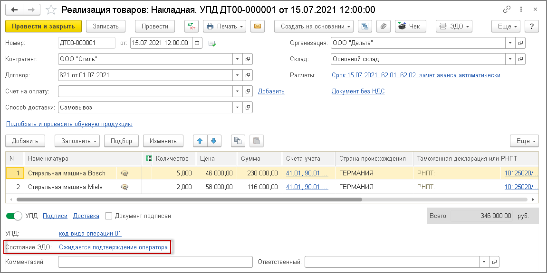Click the lookup icon in Miele row
The image size is (547, 273).
pyautogui.click(x=125, y=187)
